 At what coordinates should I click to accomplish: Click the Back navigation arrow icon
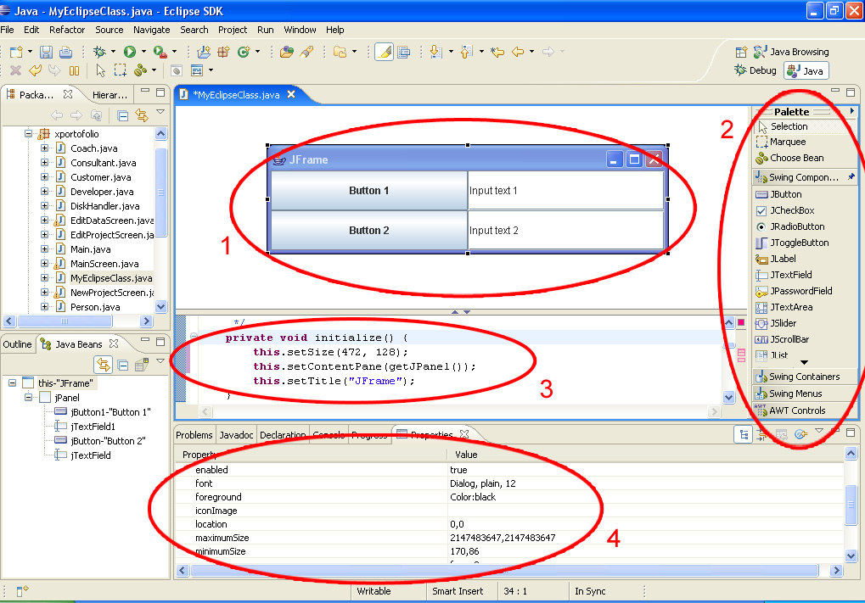coord(518,52)
